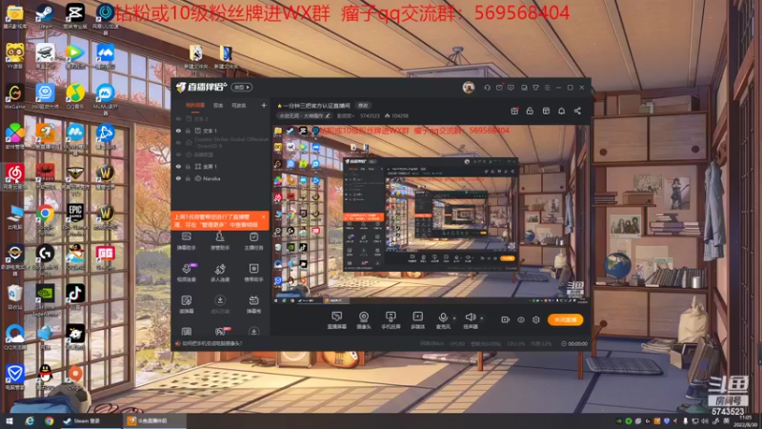Click the share icon in stream header
The width and height of the screenshot is (762, 429).
pos(577,111)
